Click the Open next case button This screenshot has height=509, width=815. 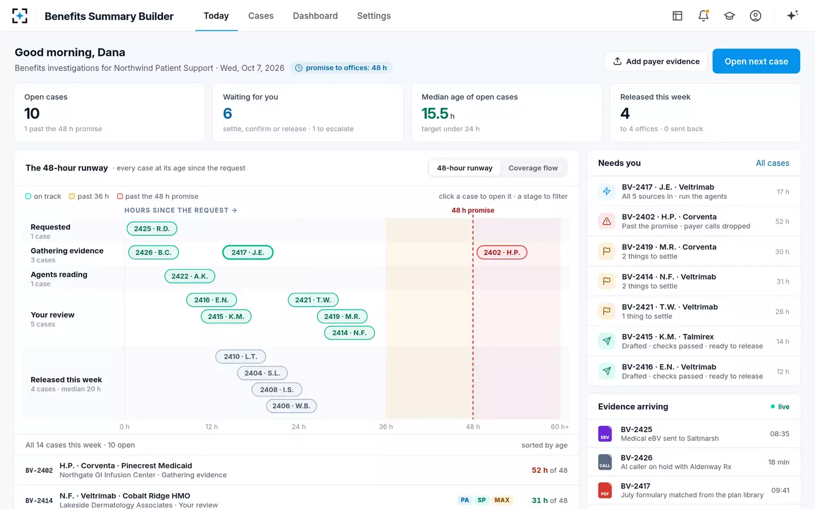point(756,61)
